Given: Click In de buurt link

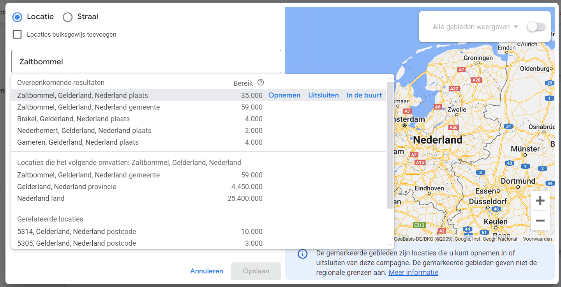Looking at the screenshot, I should point(364,96).
